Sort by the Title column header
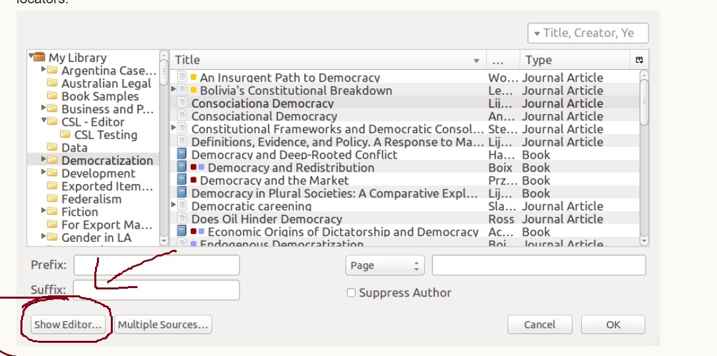 (x=328, y=60)
